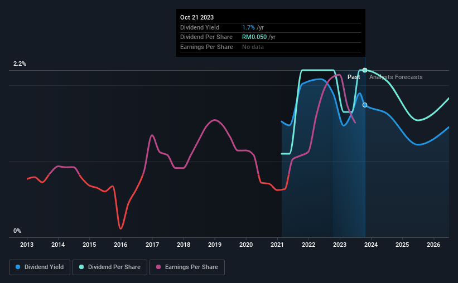Image resolution: width=458 pixels, height=283 pixels.
Task: Click the tooltip 'Dividend Per Share' row label
Action: (206, 37)
